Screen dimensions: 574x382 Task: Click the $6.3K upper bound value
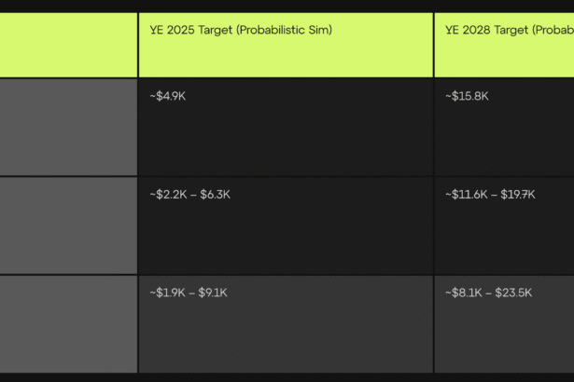coord(215,195)
